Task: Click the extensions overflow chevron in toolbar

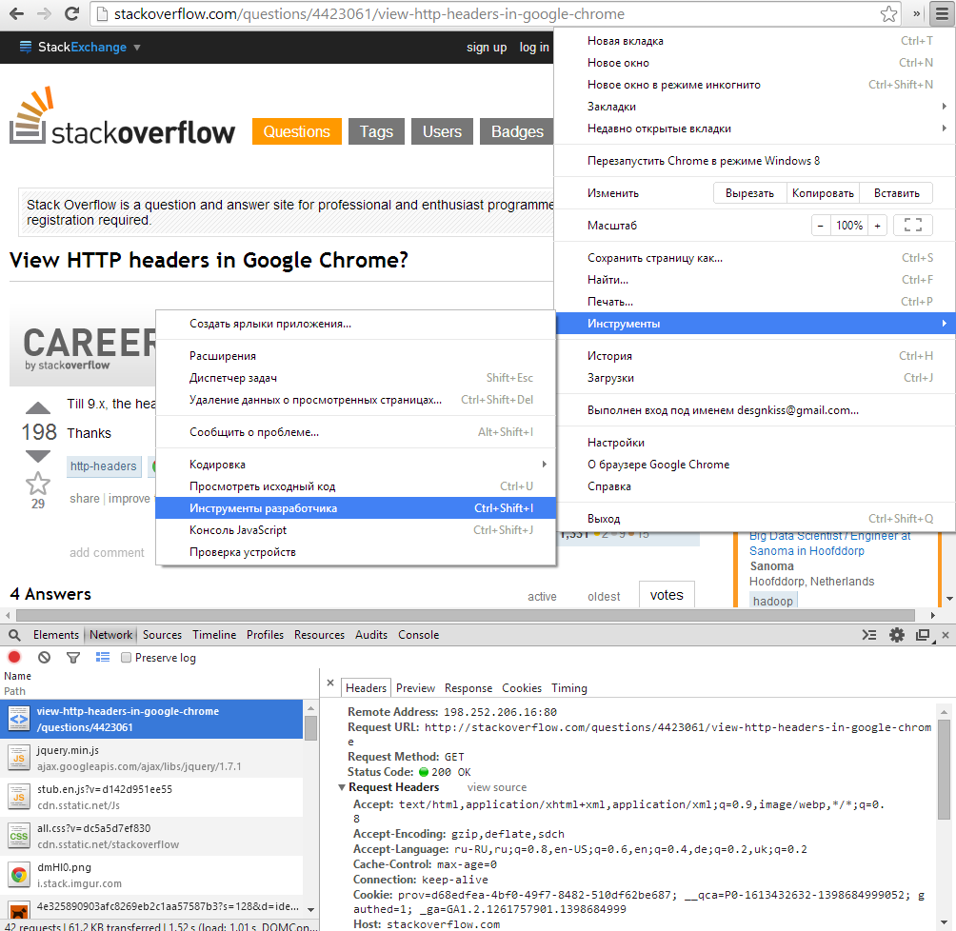Action: click(916, 13)
